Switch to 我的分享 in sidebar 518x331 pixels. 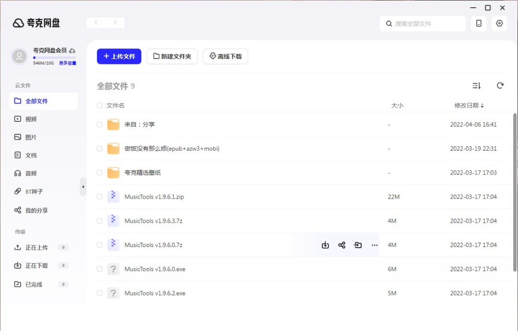36,210
